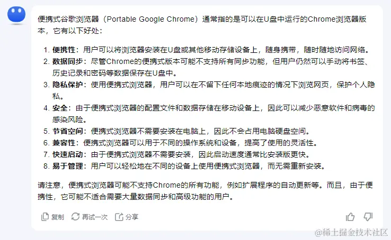Click the retry (再试一次) refresh icon
391x240 pixels.
coord(75,217)
